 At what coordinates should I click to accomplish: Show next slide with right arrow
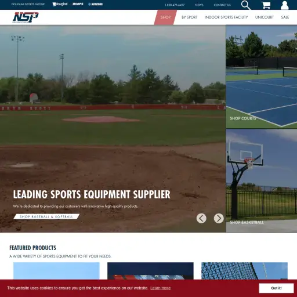click(219, 218)
